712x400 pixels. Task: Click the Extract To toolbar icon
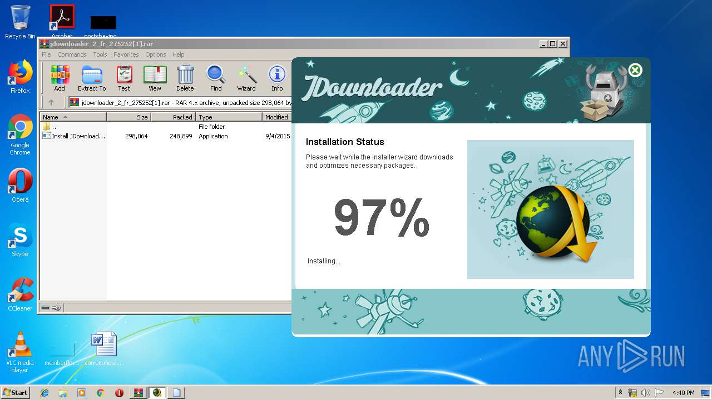(x=92, y=78)
